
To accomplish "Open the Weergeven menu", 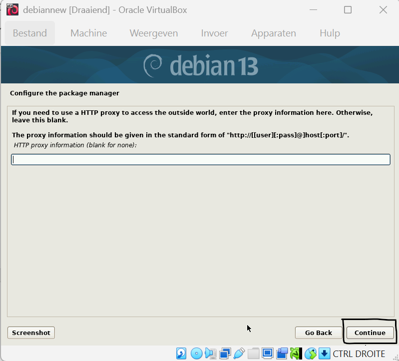I will pos(154,33).
